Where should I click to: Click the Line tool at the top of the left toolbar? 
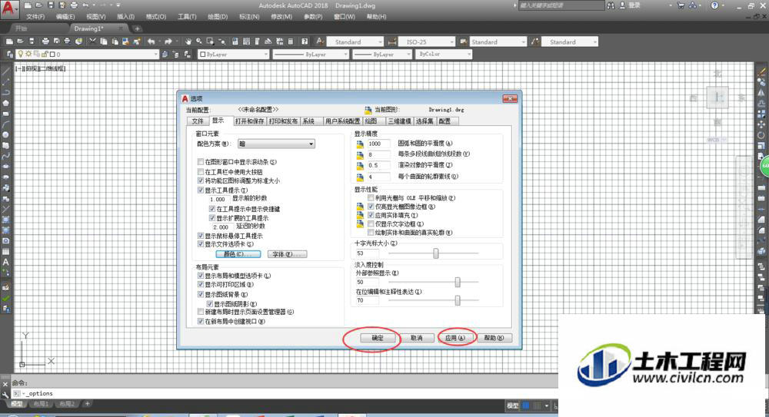point(6,71)
